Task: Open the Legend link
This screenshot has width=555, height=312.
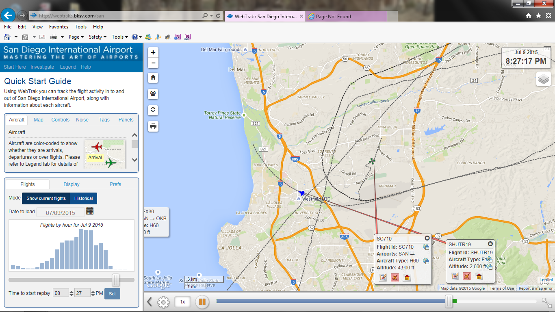Action: [x=68, y=67]
